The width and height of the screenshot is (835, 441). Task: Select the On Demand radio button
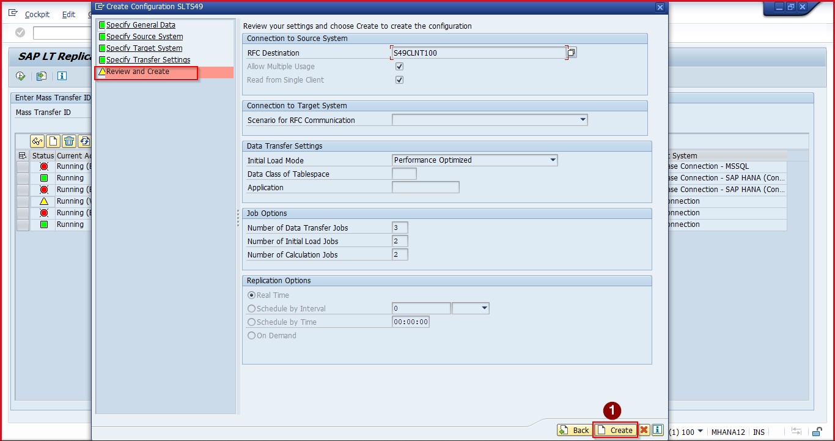point(251,336)
